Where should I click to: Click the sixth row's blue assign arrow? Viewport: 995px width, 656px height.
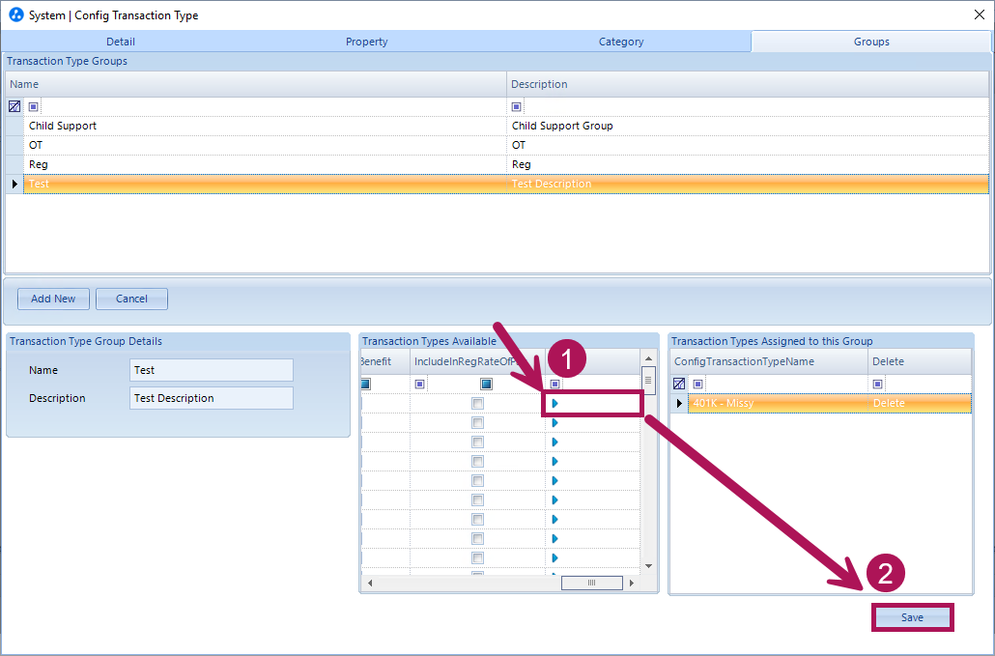pos(555,499)
